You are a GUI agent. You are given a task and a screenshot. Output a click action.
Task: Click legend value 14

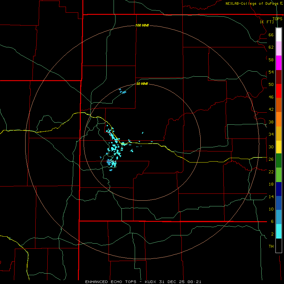[271, 197]
